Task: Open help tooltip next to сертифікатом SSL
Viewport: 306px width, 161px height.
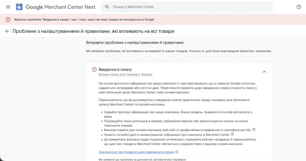Action: click(254, 130)
